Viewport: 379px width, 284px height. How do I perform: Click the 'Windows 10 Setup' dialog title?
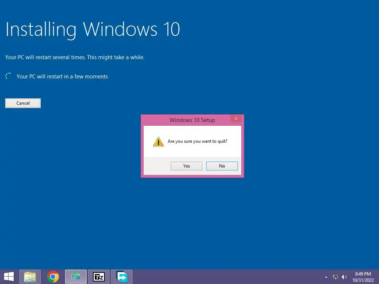click(x=192, y=120)
